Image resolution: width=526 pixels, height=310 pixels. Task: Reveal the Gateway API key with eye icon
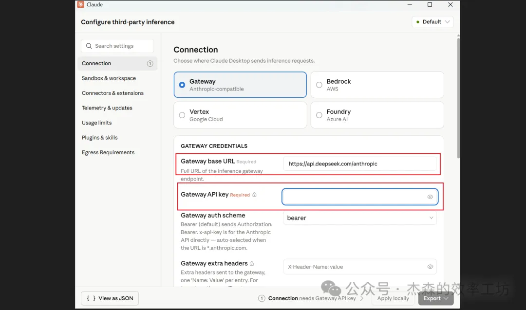point(430,197)
